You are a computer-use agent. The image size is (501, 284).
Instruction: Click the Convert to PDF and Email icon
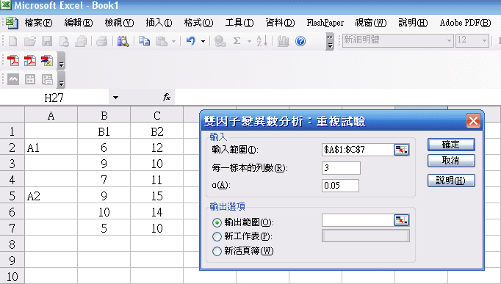pyautogui.click(x=30, y=60)
